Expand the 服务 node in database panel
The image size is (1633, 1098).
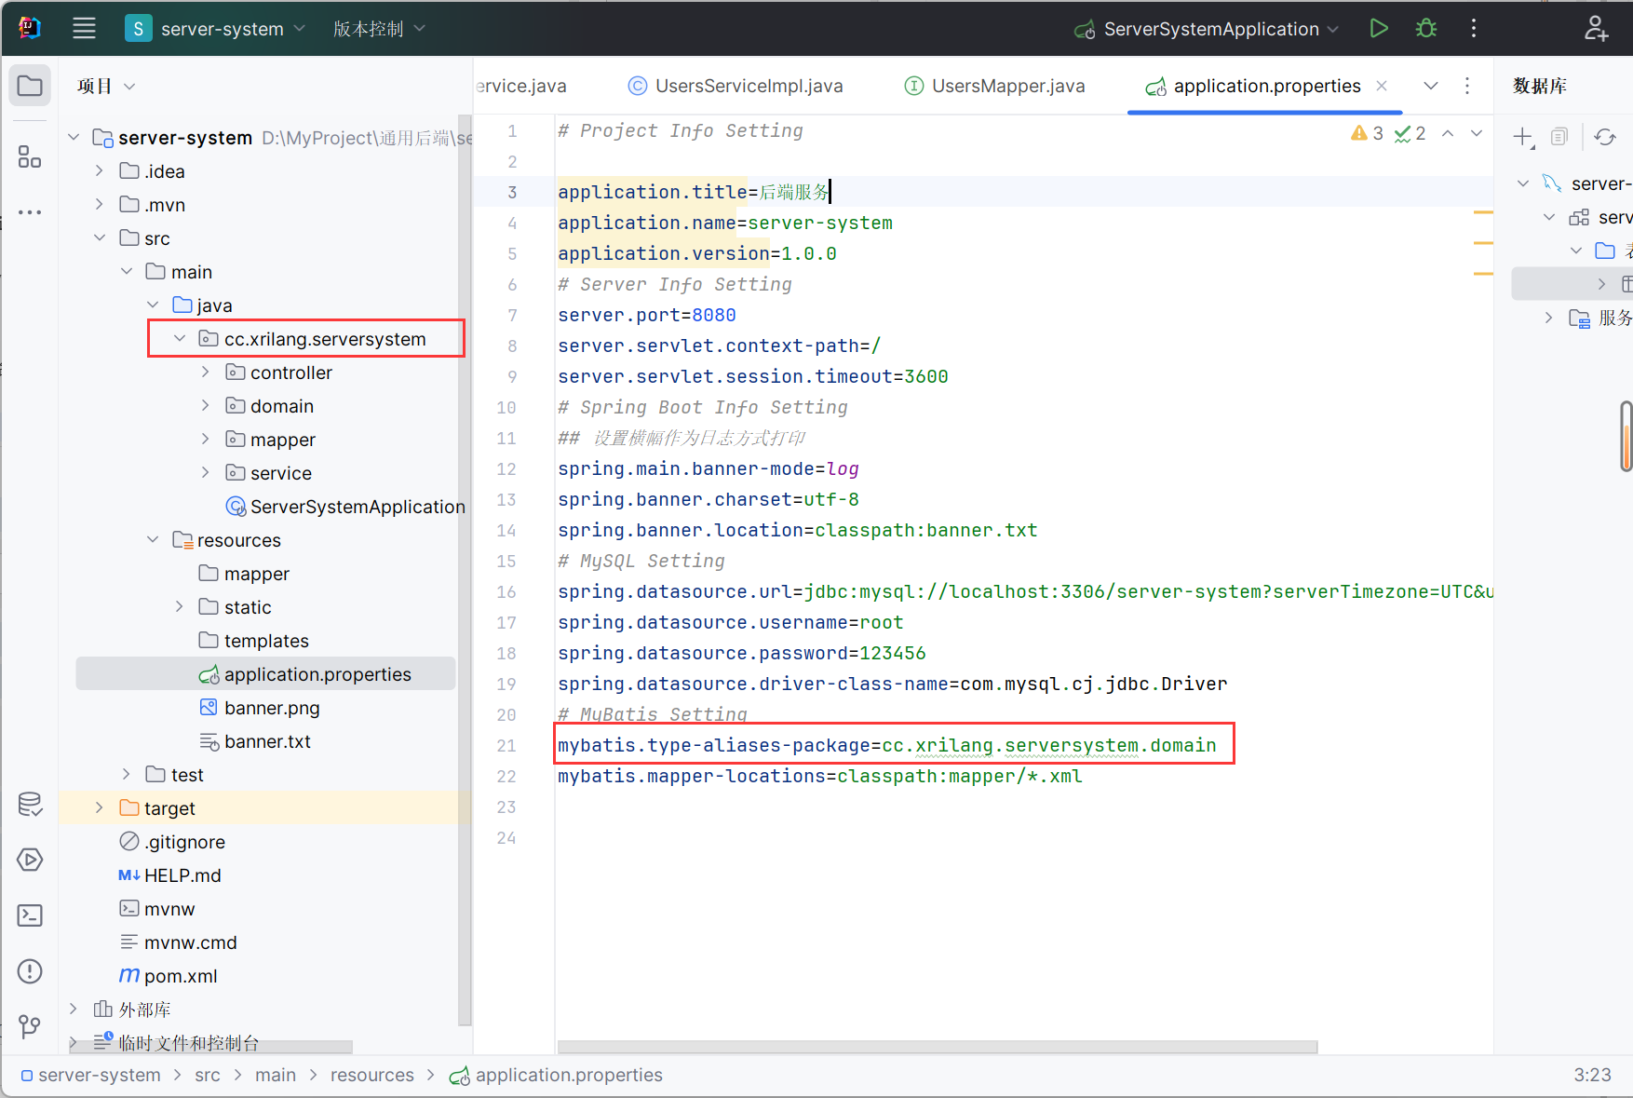click(x=1548, y=318)
